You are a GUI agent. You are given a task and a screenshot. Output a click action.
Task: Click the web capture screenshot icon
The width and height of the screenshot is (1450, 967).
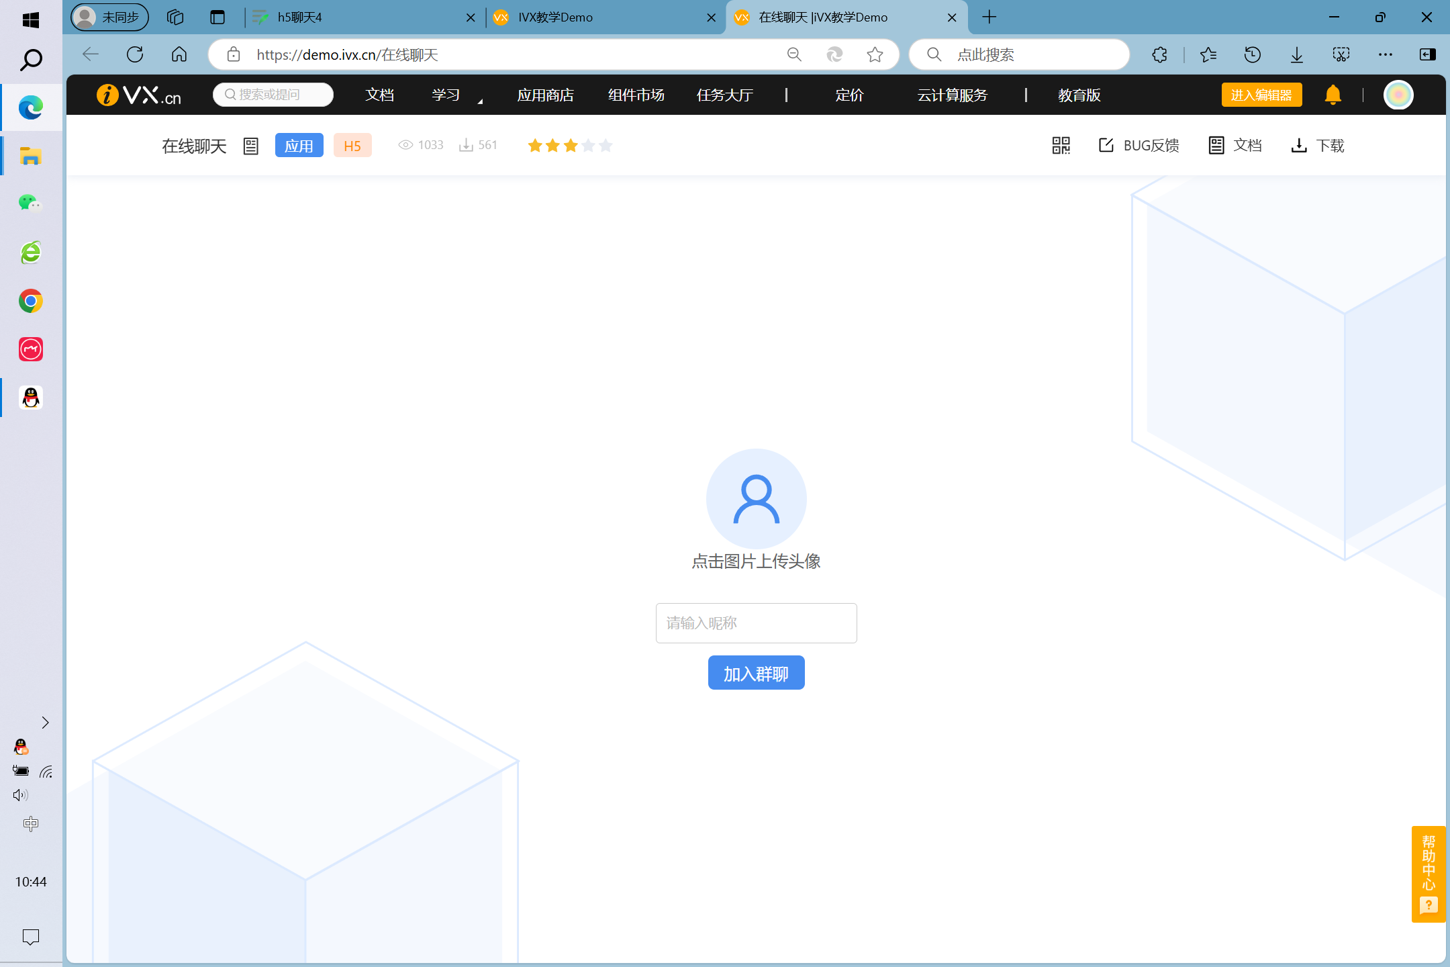click(x=1341, y=54)
